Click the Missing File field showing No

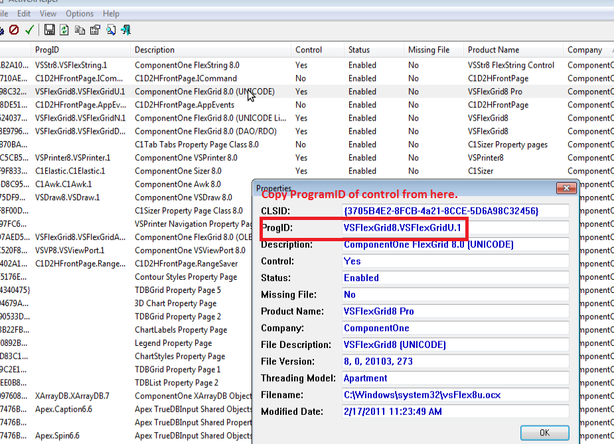(x=455, y=295)
